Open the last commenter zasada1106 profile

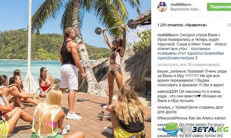coord(168,136)
